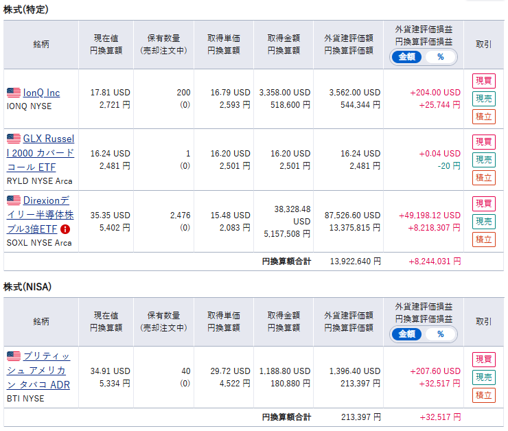
Task: Click 現売 button for SOXL ETF
Action: 484,222
